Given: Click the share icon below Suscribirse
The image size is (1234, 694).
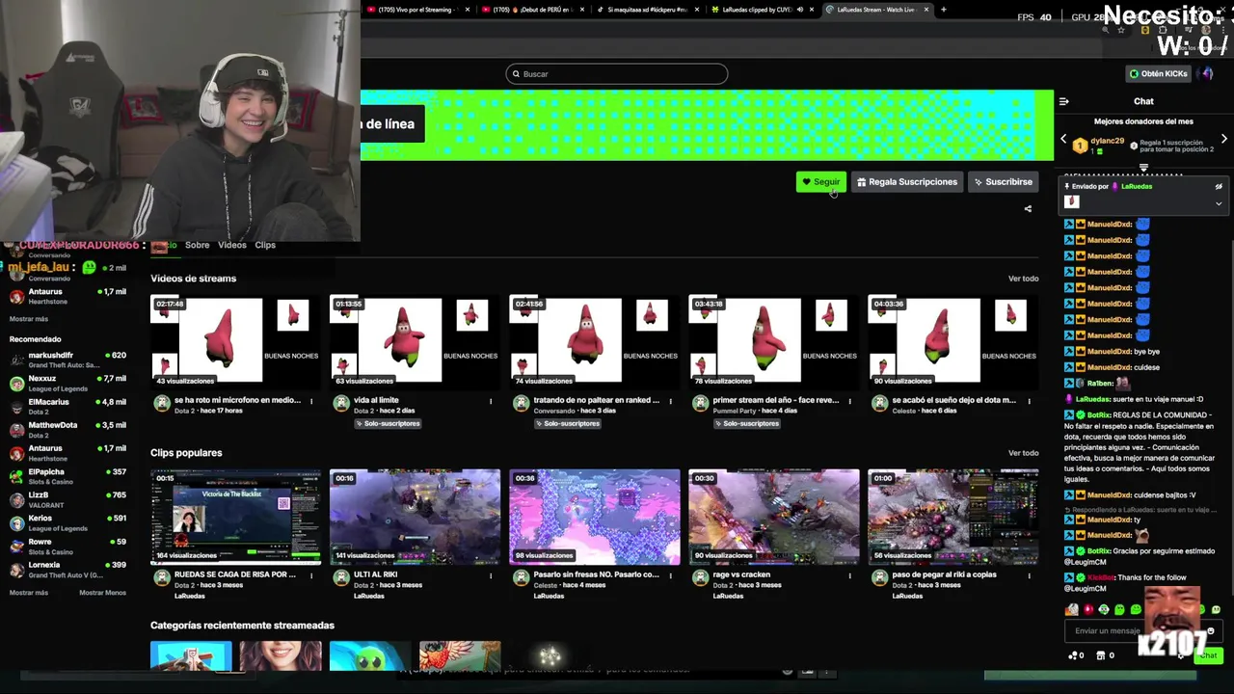Looking at the screenshot, I should pos(1028,208).
